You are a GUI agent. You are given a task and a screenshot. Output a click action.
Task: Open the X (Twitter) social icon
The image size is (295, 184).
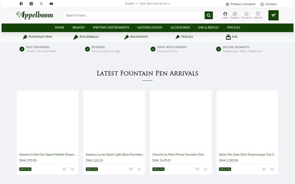(x=41, y=4)
